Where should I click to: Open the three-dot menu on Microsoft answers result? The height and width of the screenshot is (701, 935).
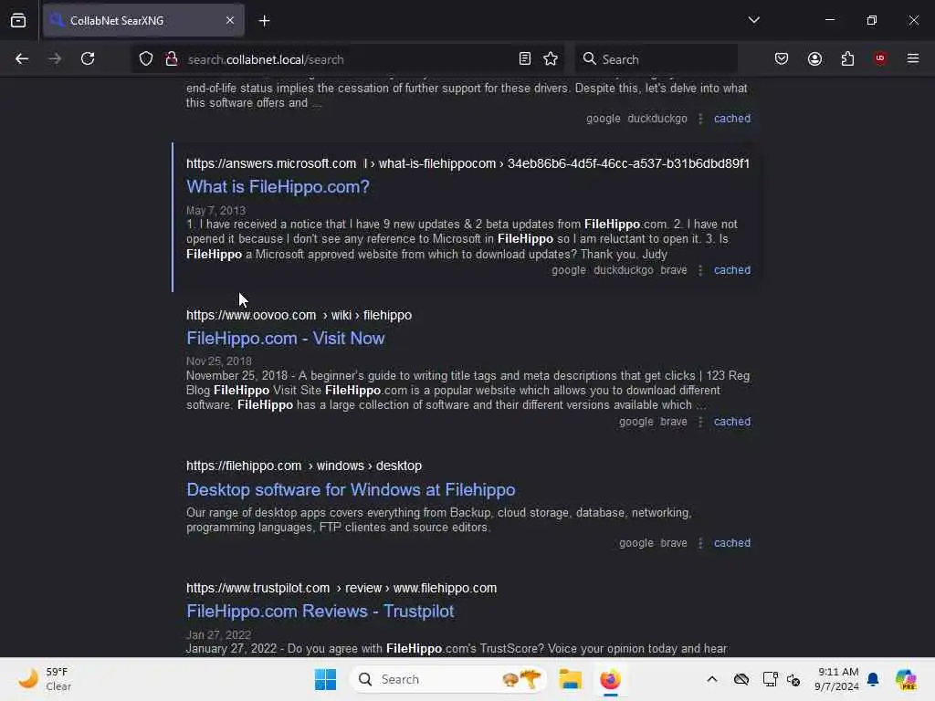pyautogui.click(x=700, y=270)
